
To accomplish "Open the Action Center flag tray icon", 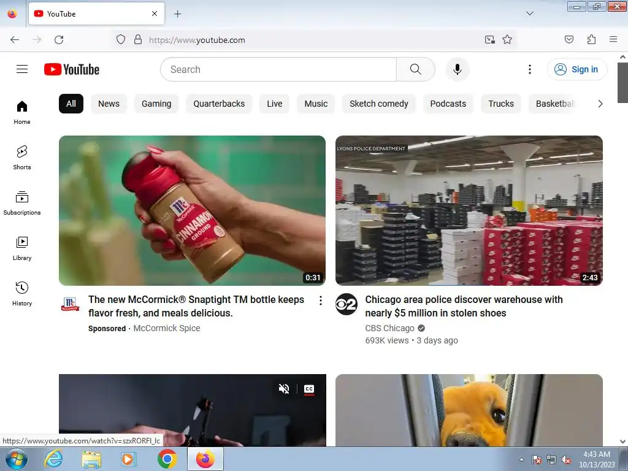I will click(x=536, y=460).
